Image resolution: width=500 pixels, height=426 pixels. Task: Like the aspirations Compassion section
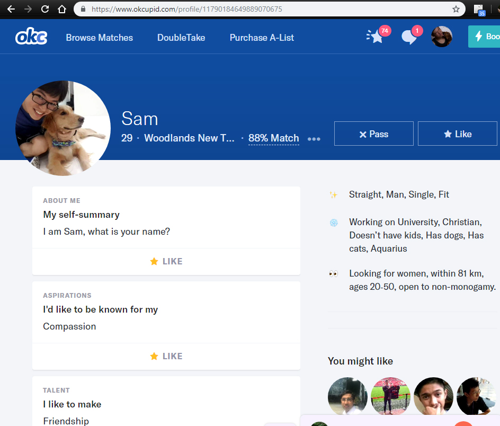tap(166, 356)
